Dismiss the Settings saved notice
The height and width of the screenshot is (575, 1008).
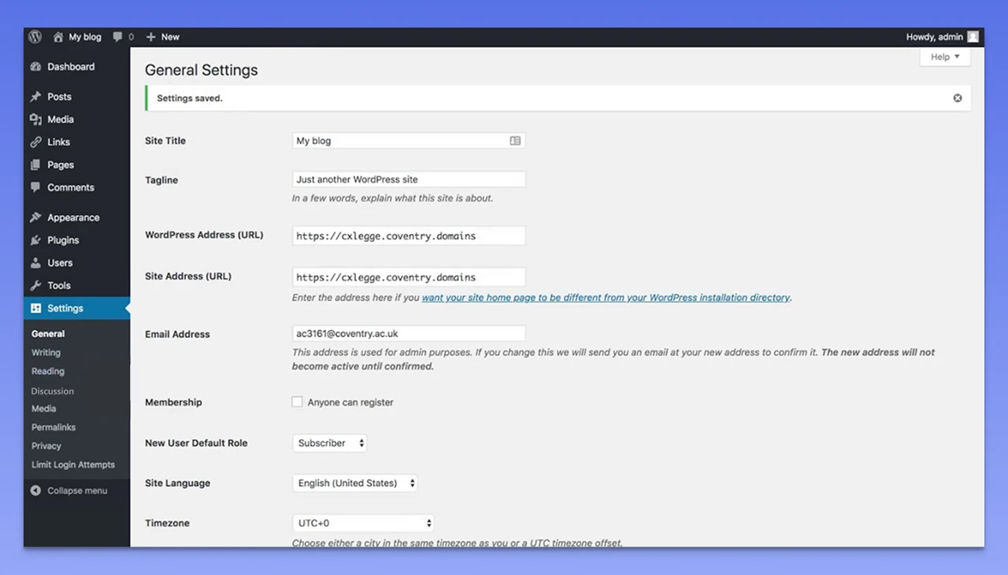pyautogui.click(x=958, y=98)
